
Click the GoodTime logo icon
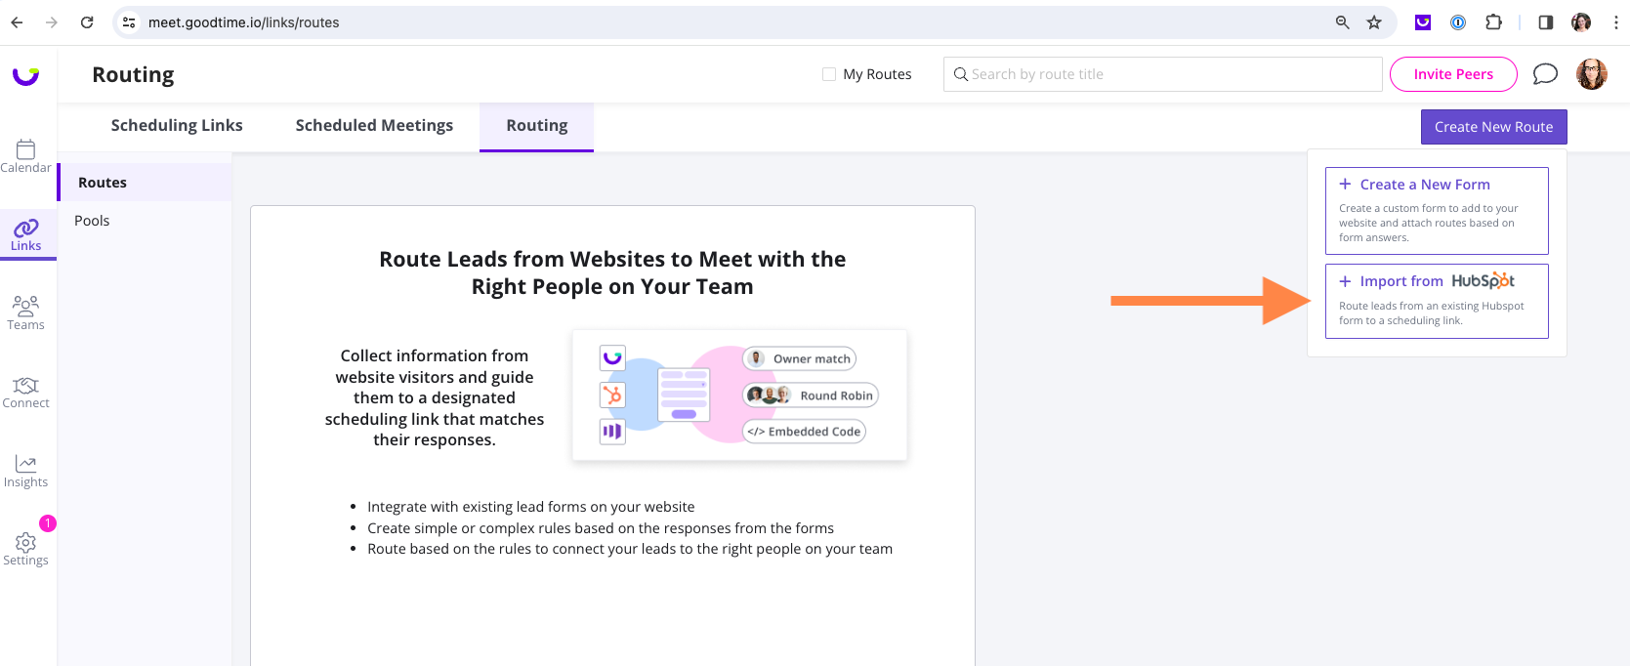(26, 75)
